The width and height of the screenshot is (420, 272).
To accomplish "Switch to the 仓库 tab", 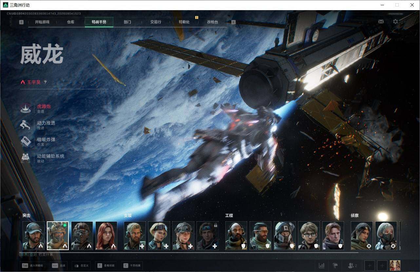I will [71, 22].
